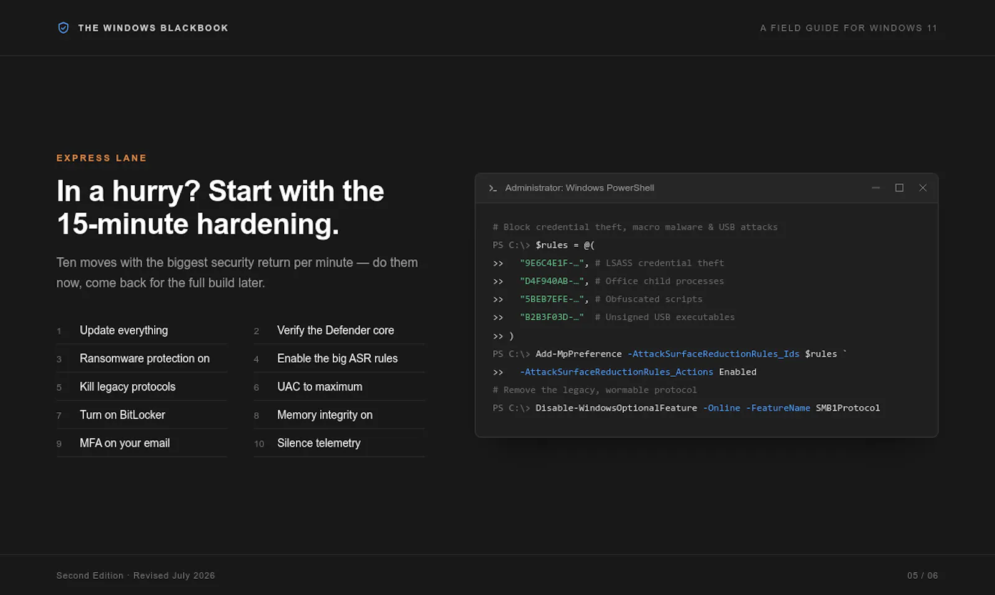This screenshot has height=595, width=995.
Task: Click the 05 / 06 page indicator
Action: coord(922,576)
